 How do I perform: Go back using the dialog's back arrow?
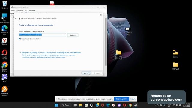16,19
